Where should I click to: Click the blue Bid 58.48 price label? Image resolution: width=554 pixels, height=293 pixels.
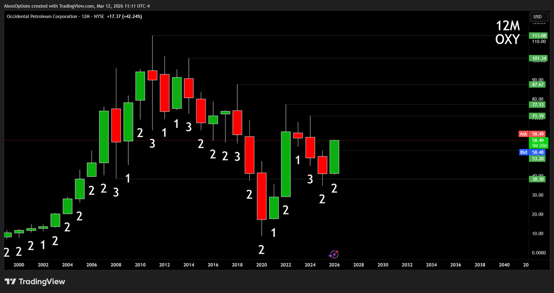pyautogui.click(x=532, y=151)
